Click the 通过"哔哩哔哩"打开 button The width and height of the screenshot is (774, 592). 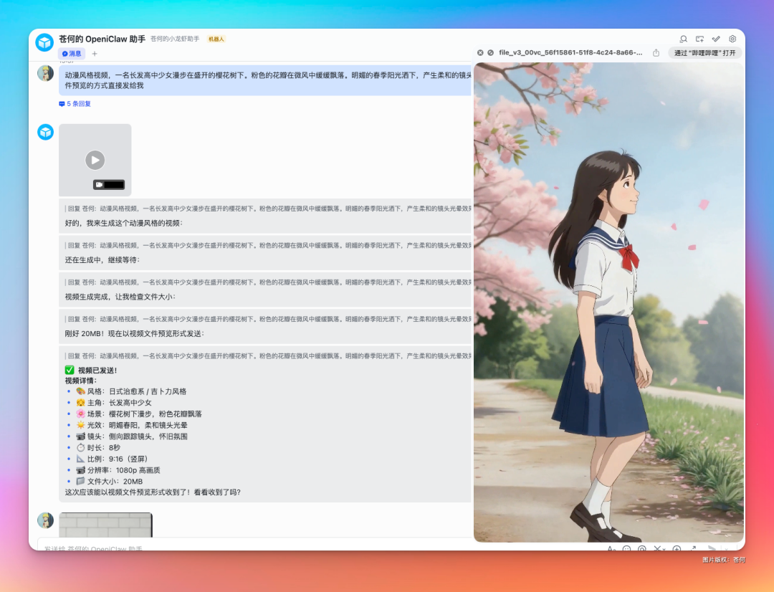click(705, 52)
